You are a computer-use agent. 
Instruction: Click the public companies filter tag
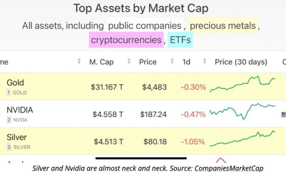145,26
